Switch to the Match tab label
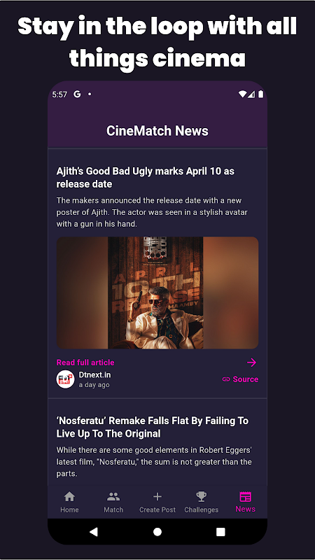 tap(113, 510)
